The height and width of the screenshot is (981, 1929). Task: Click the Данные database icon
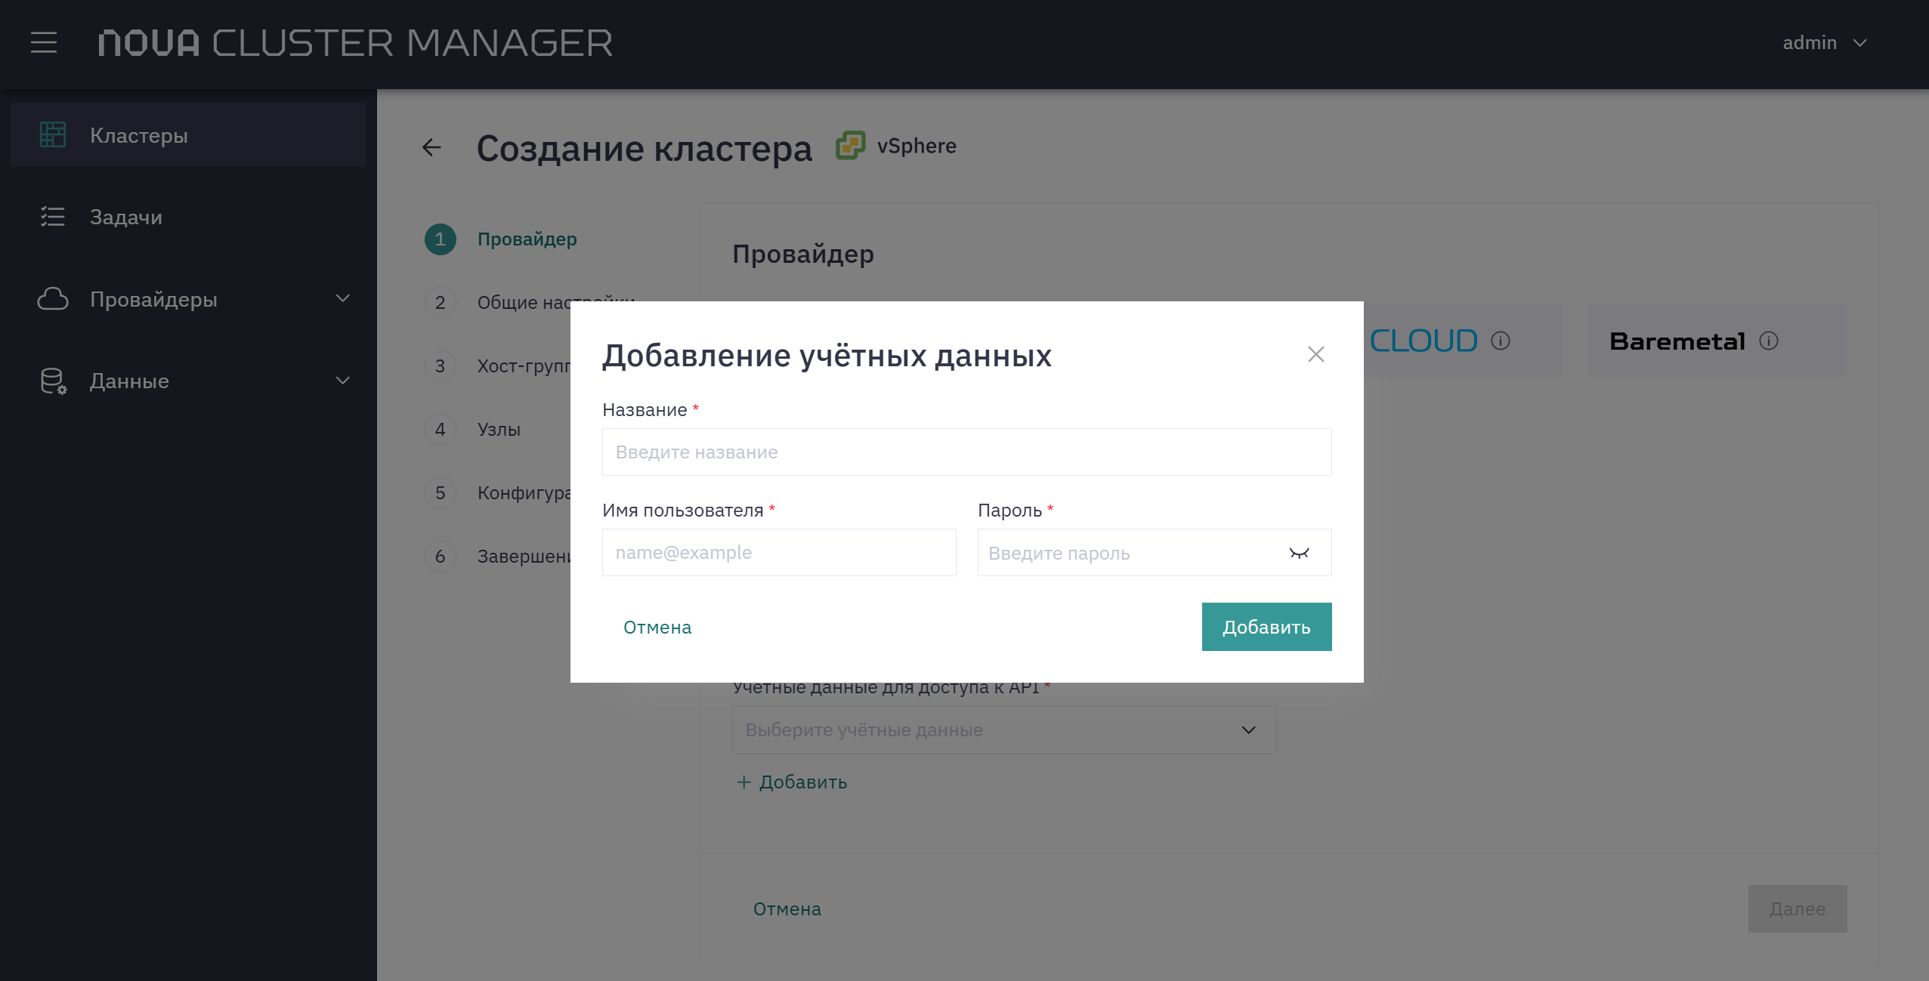(53, 381)
